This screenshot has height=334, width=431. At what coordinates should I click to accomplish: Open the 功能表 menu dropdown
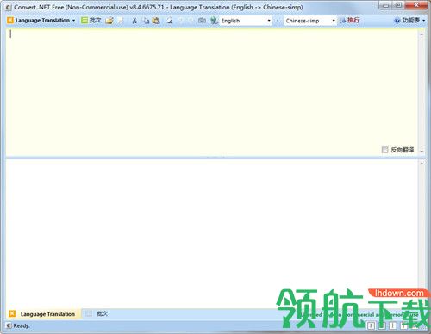tap(409, 21)
